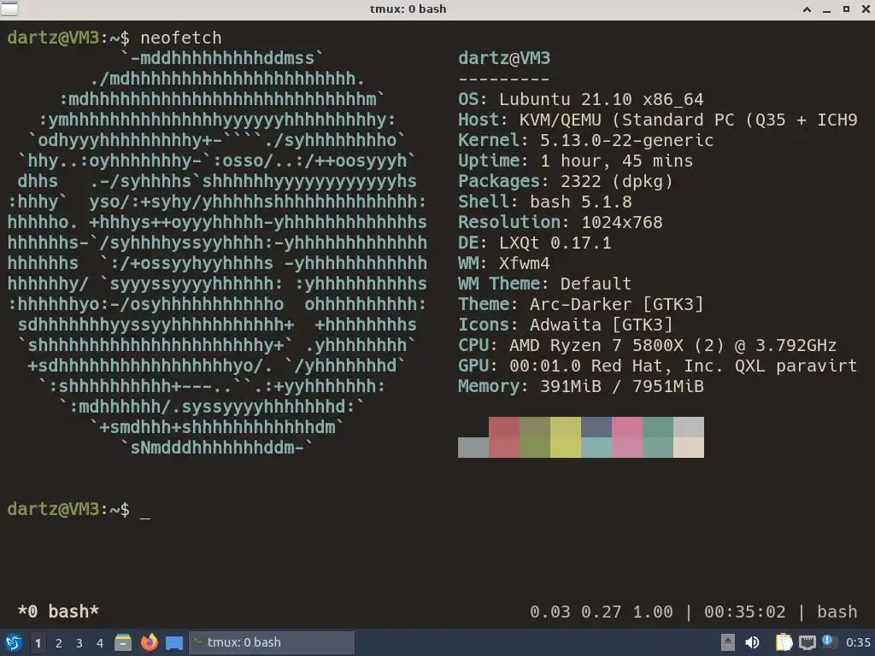
Task: Pick the light gray swatch above beige
Action: coord(689,427)
